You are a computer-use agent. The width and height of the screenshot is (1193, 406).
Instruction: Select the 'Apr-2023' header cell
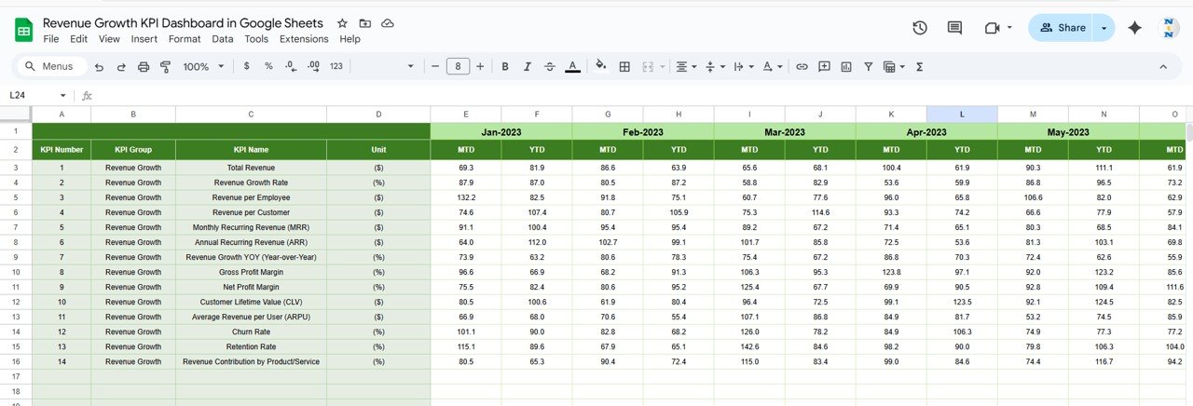coord(926,132)
